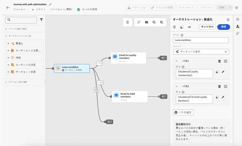Screen dimensions: 242x146
Task: Click パスを追加 button
Action: 183,112
